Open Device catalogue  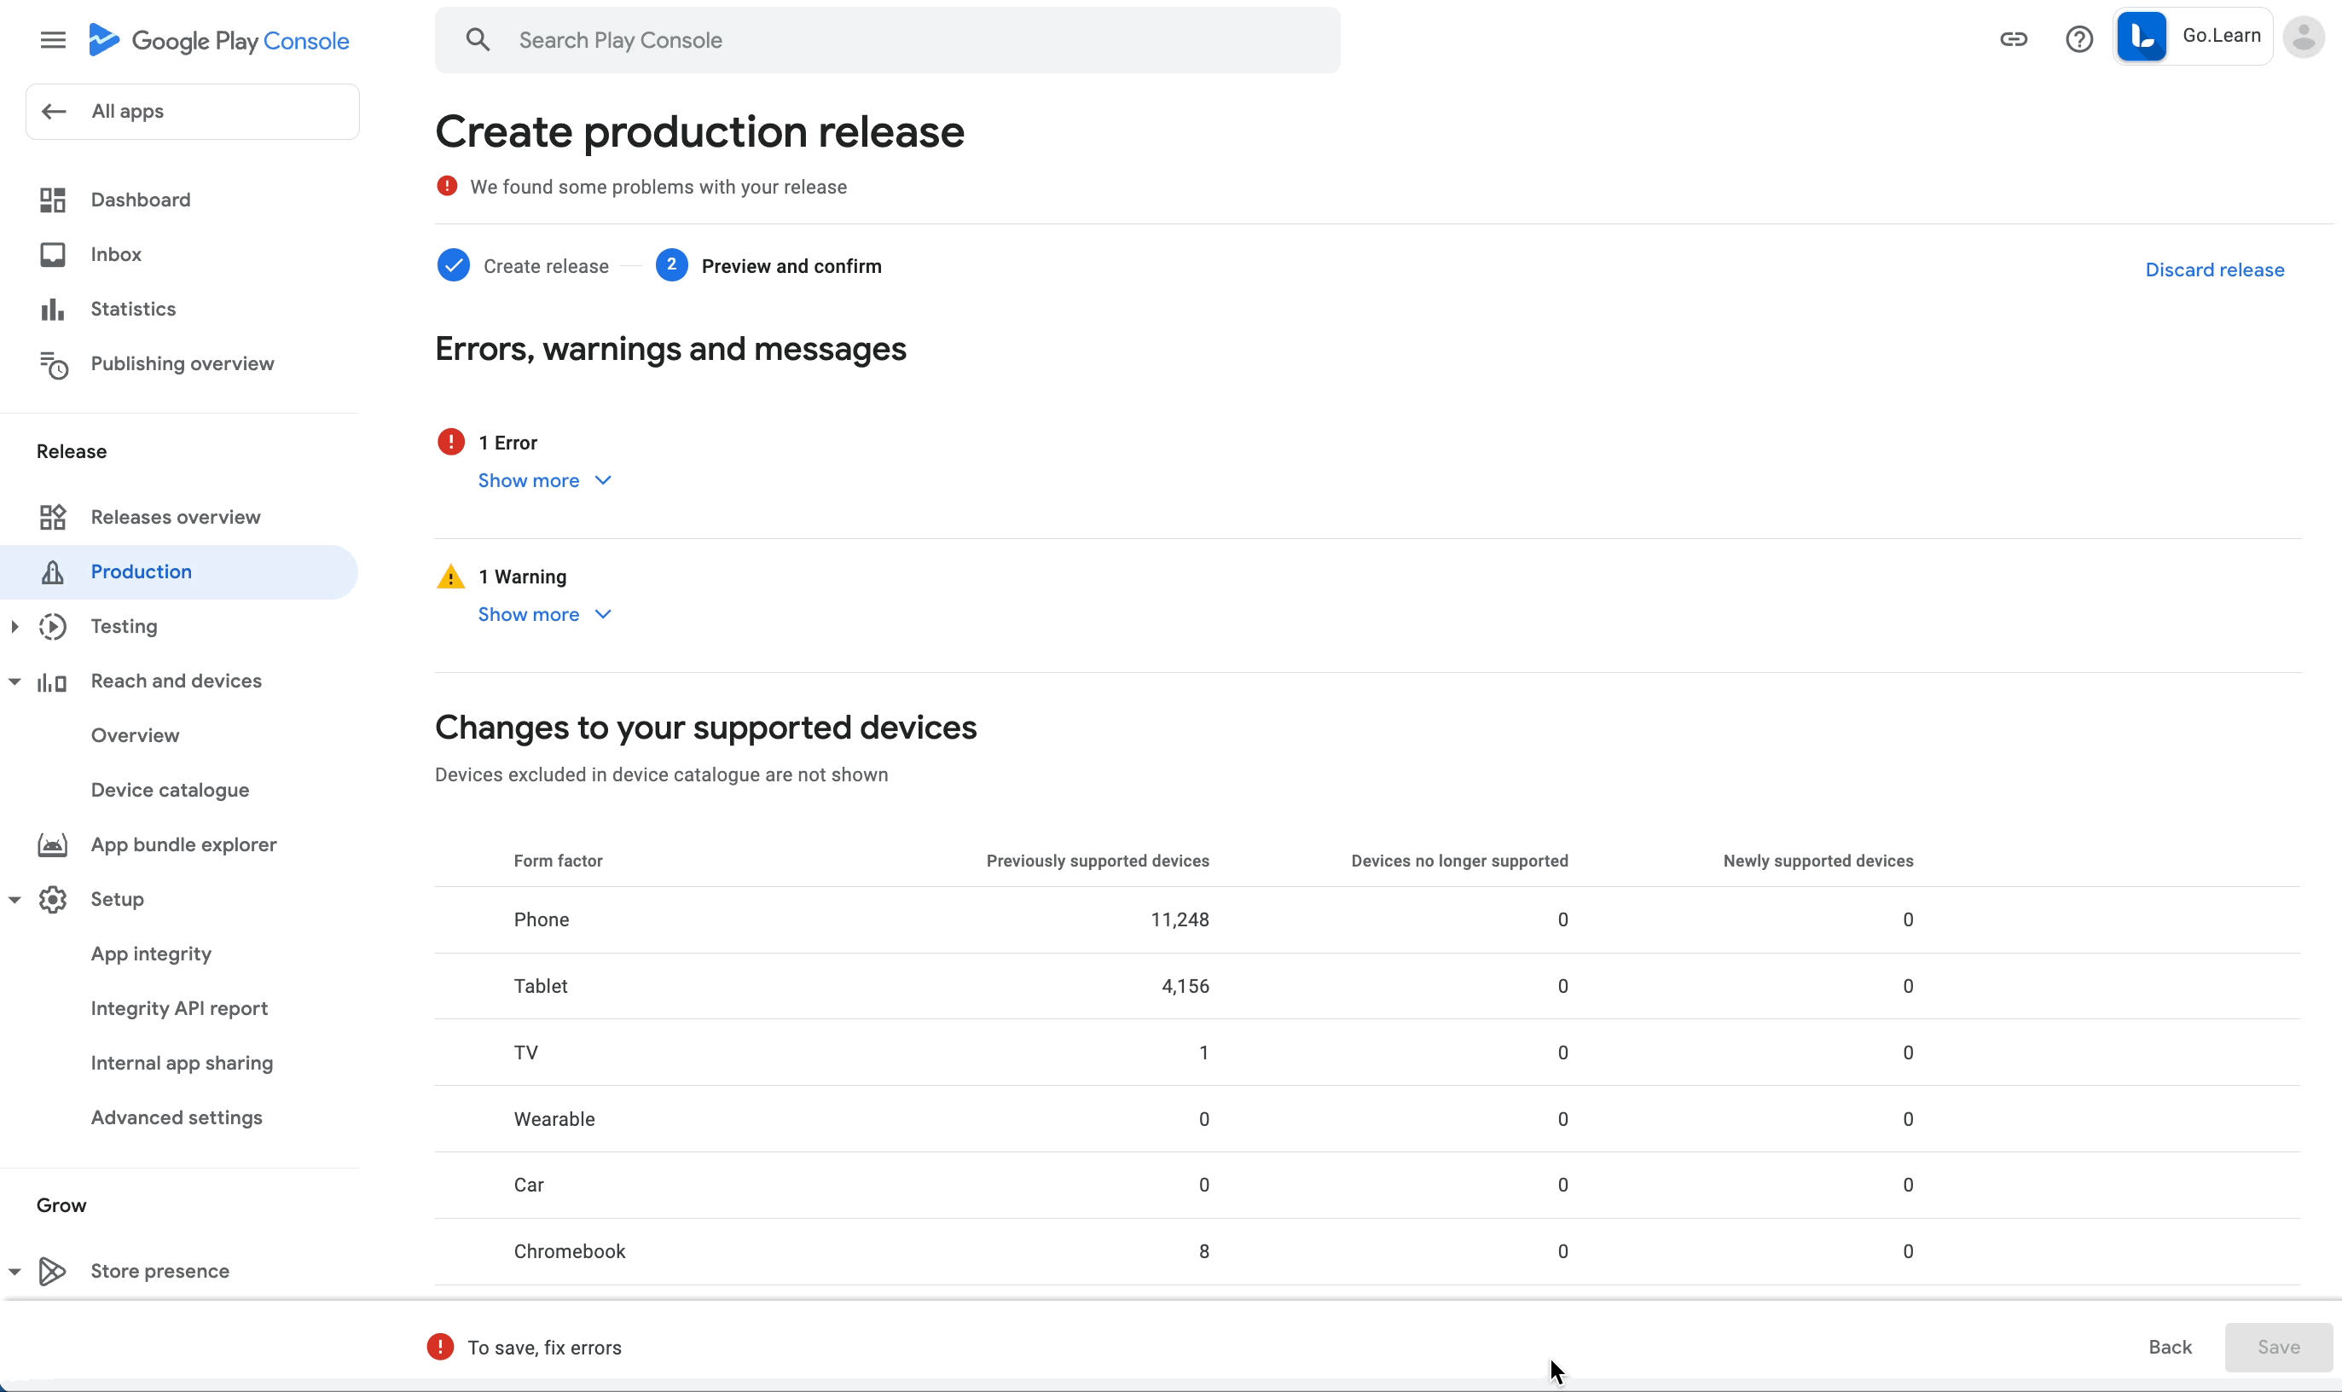[x=170, y=790]
